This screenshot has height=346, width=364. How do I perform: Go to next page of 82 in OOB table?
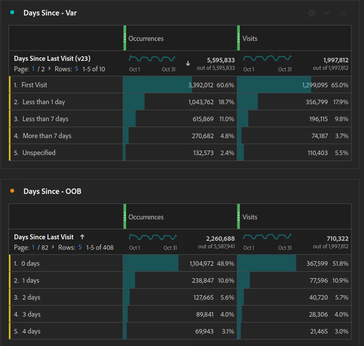point(53,247)
